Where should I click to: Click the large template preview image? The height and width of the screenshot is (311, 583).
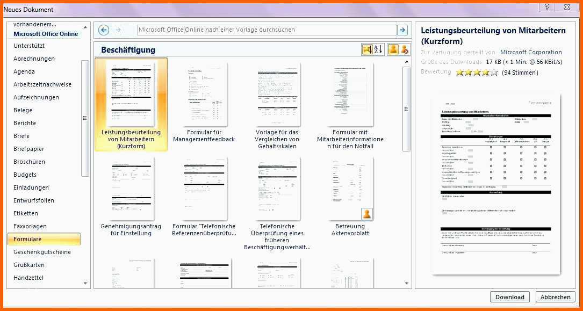[496, 185]
